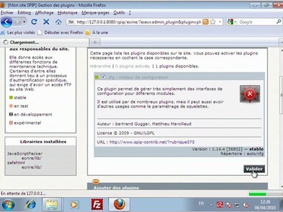Open the Affichage menu
The image size is (283, 212).
pos(45,13)
